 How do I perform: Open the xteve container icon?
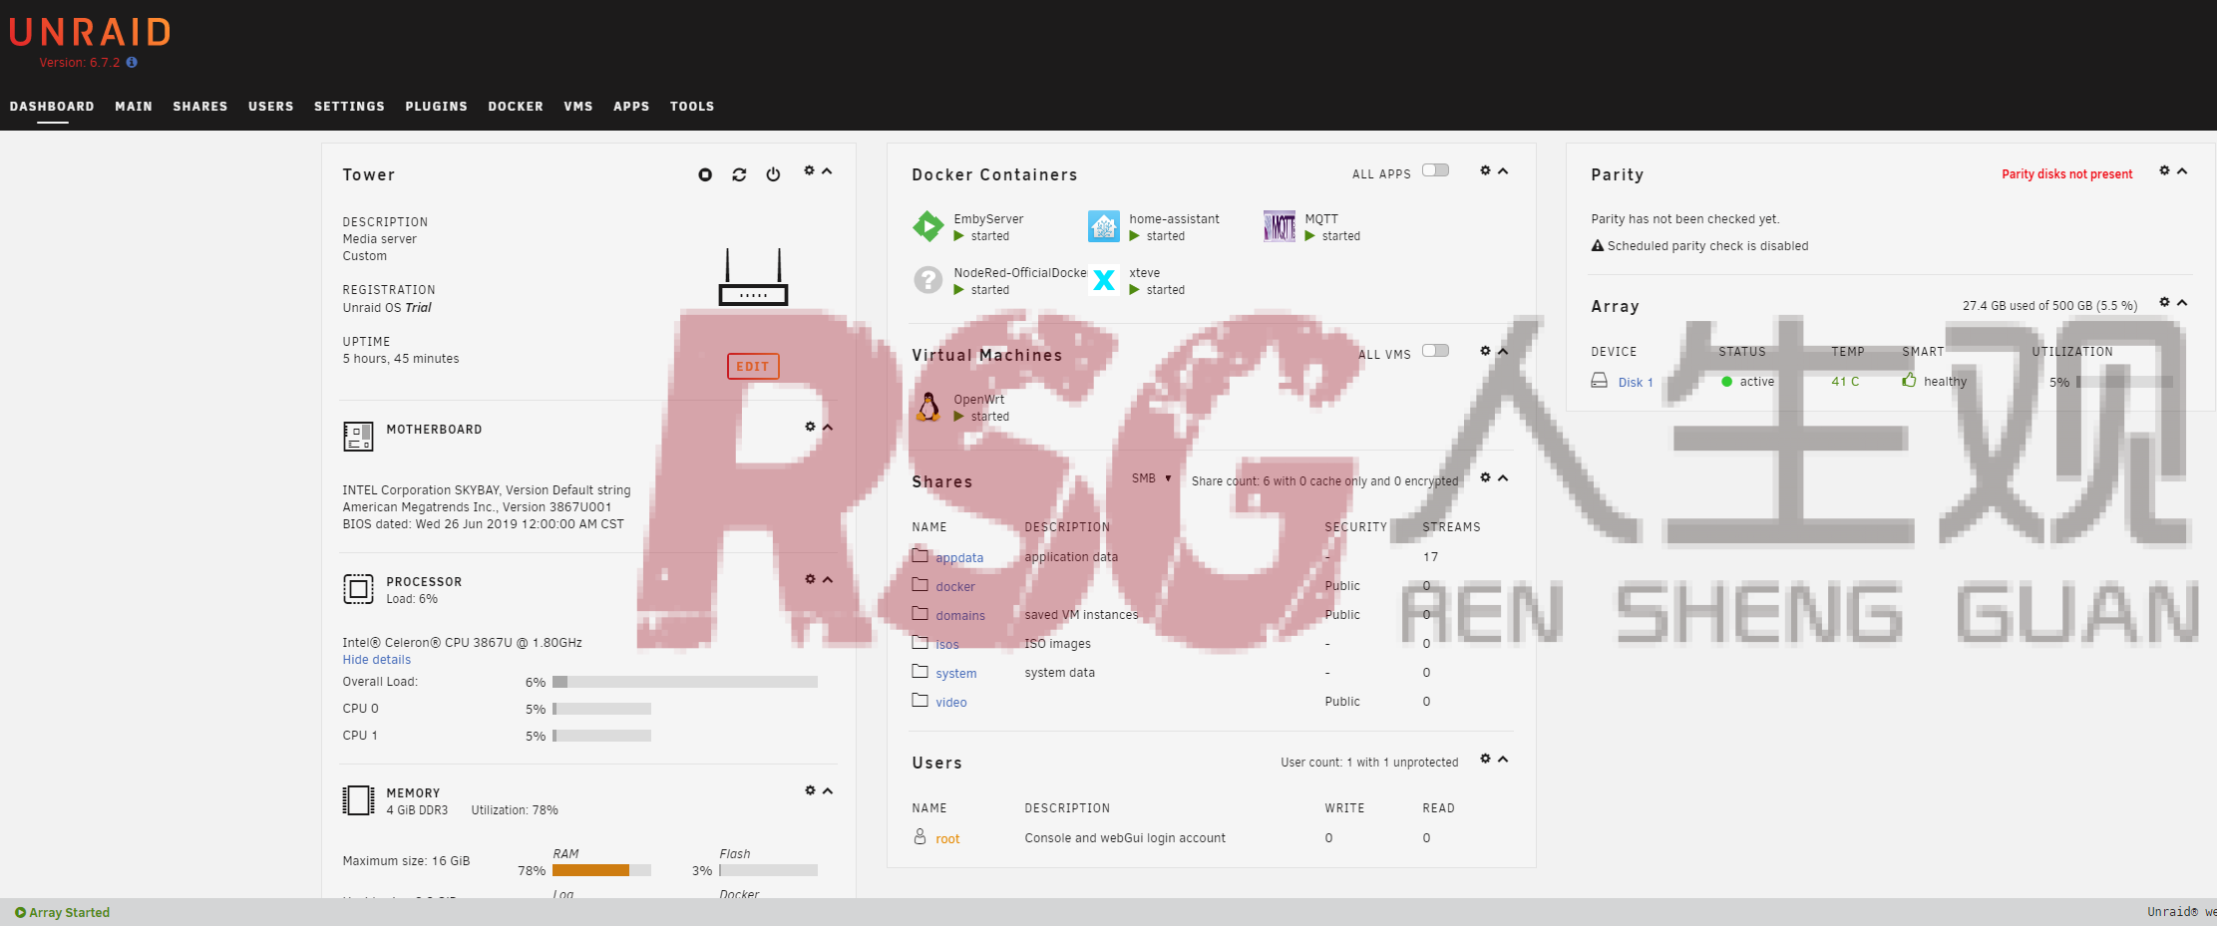point(1104,280)
